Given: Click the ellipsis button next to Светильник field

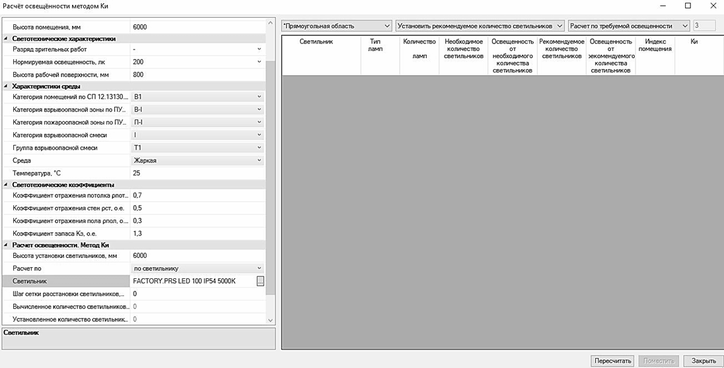Looking at the screenshot, I should pos(260,282).
